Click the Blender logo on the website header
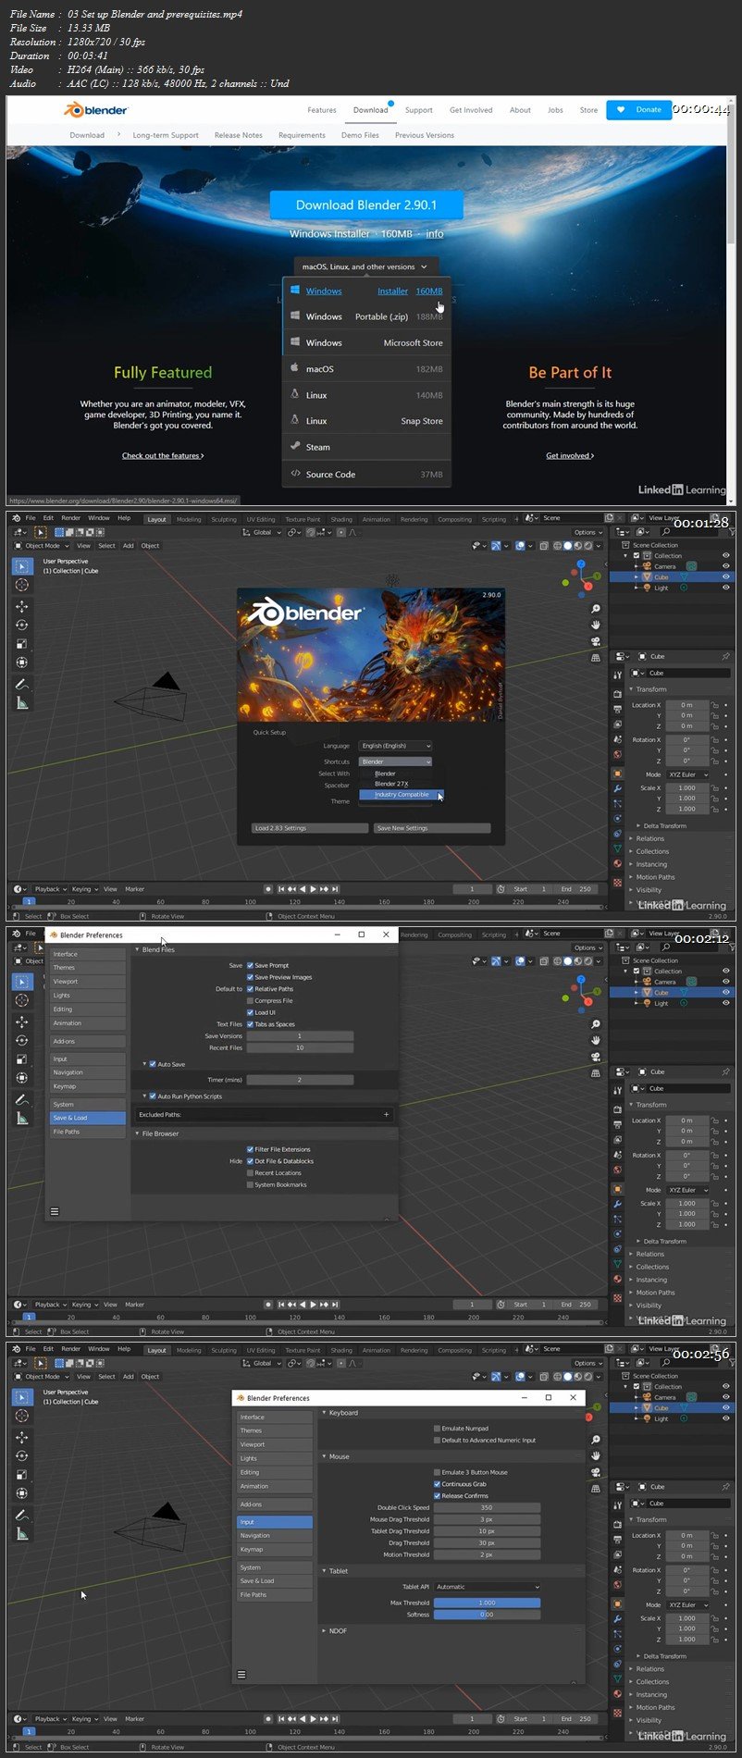Image resolution: width=742 pixels, height=1758 pixels. tap(95, 110)
